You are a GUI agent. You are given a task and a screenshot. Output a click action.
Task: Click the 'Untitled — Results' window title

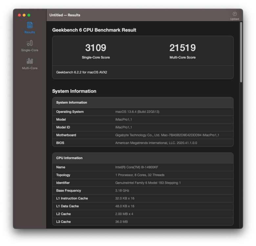65,15
